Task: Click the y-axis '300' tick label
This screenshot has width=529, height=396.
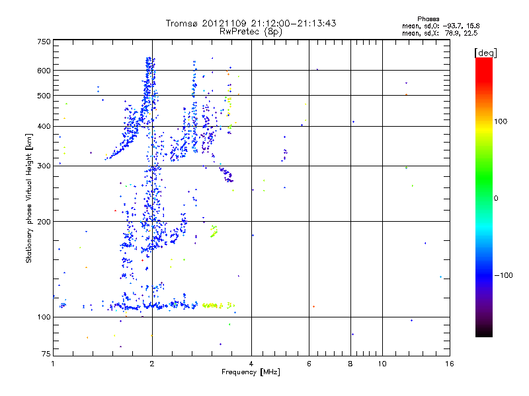Action: [x=44, y=166]
